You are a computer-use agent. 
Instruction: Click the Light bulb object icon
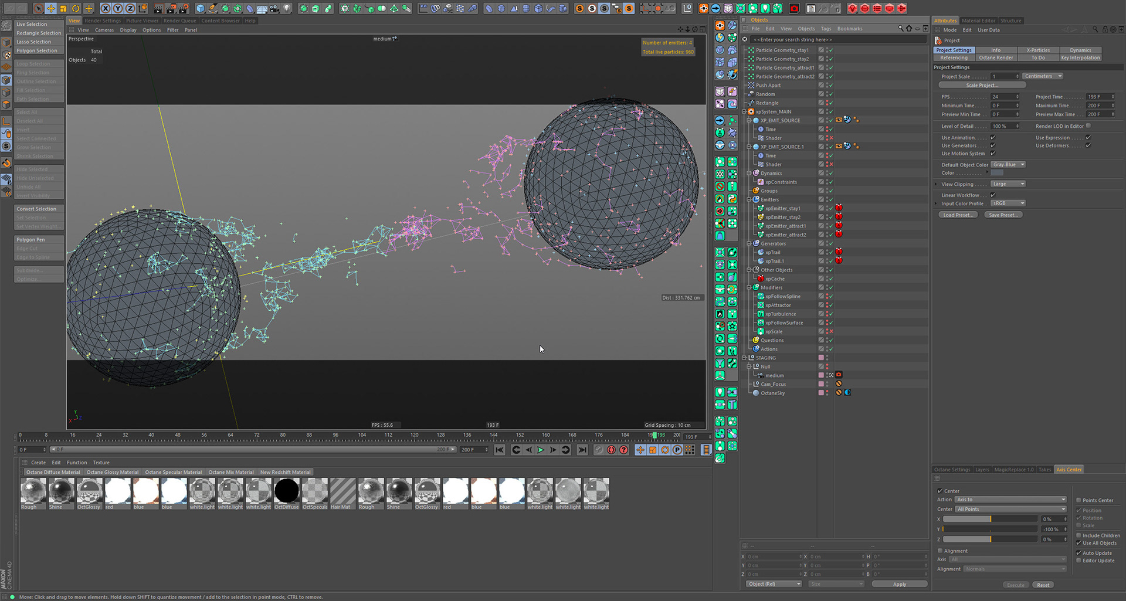[287, 8]
